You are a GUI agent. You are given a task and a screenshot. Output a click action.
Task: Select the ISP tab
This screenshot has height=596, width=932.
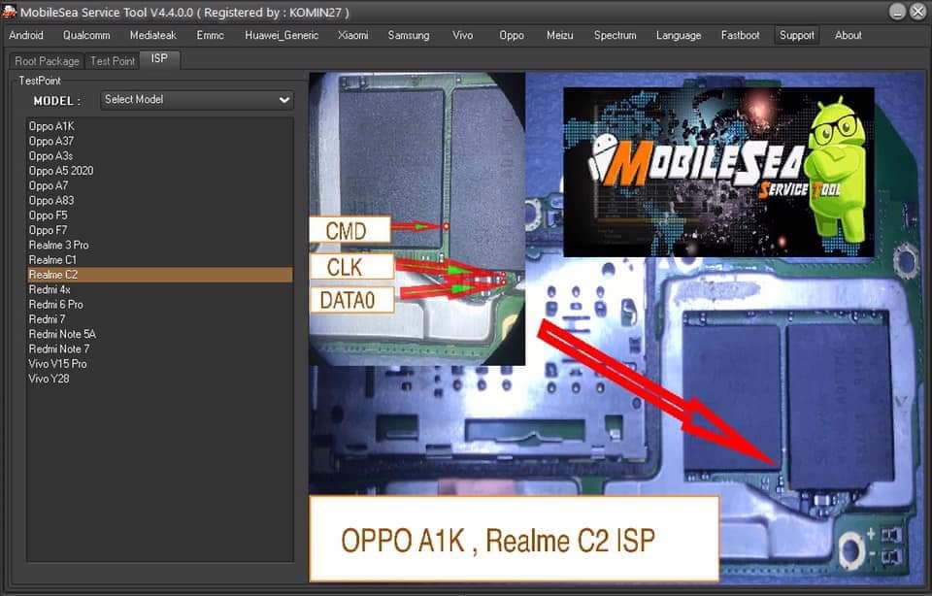[x=159, y=59]
